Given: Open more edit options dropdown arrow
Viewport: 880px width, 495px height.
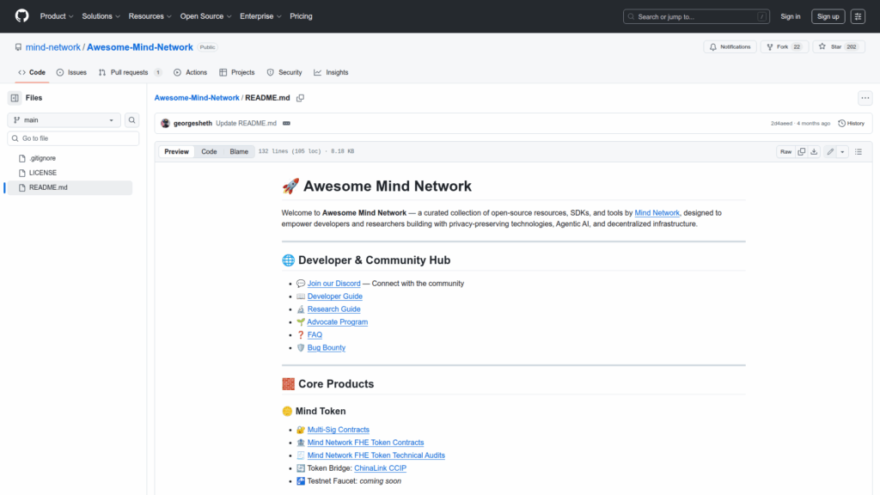Looking at the screenshot, I should point(842,151).
